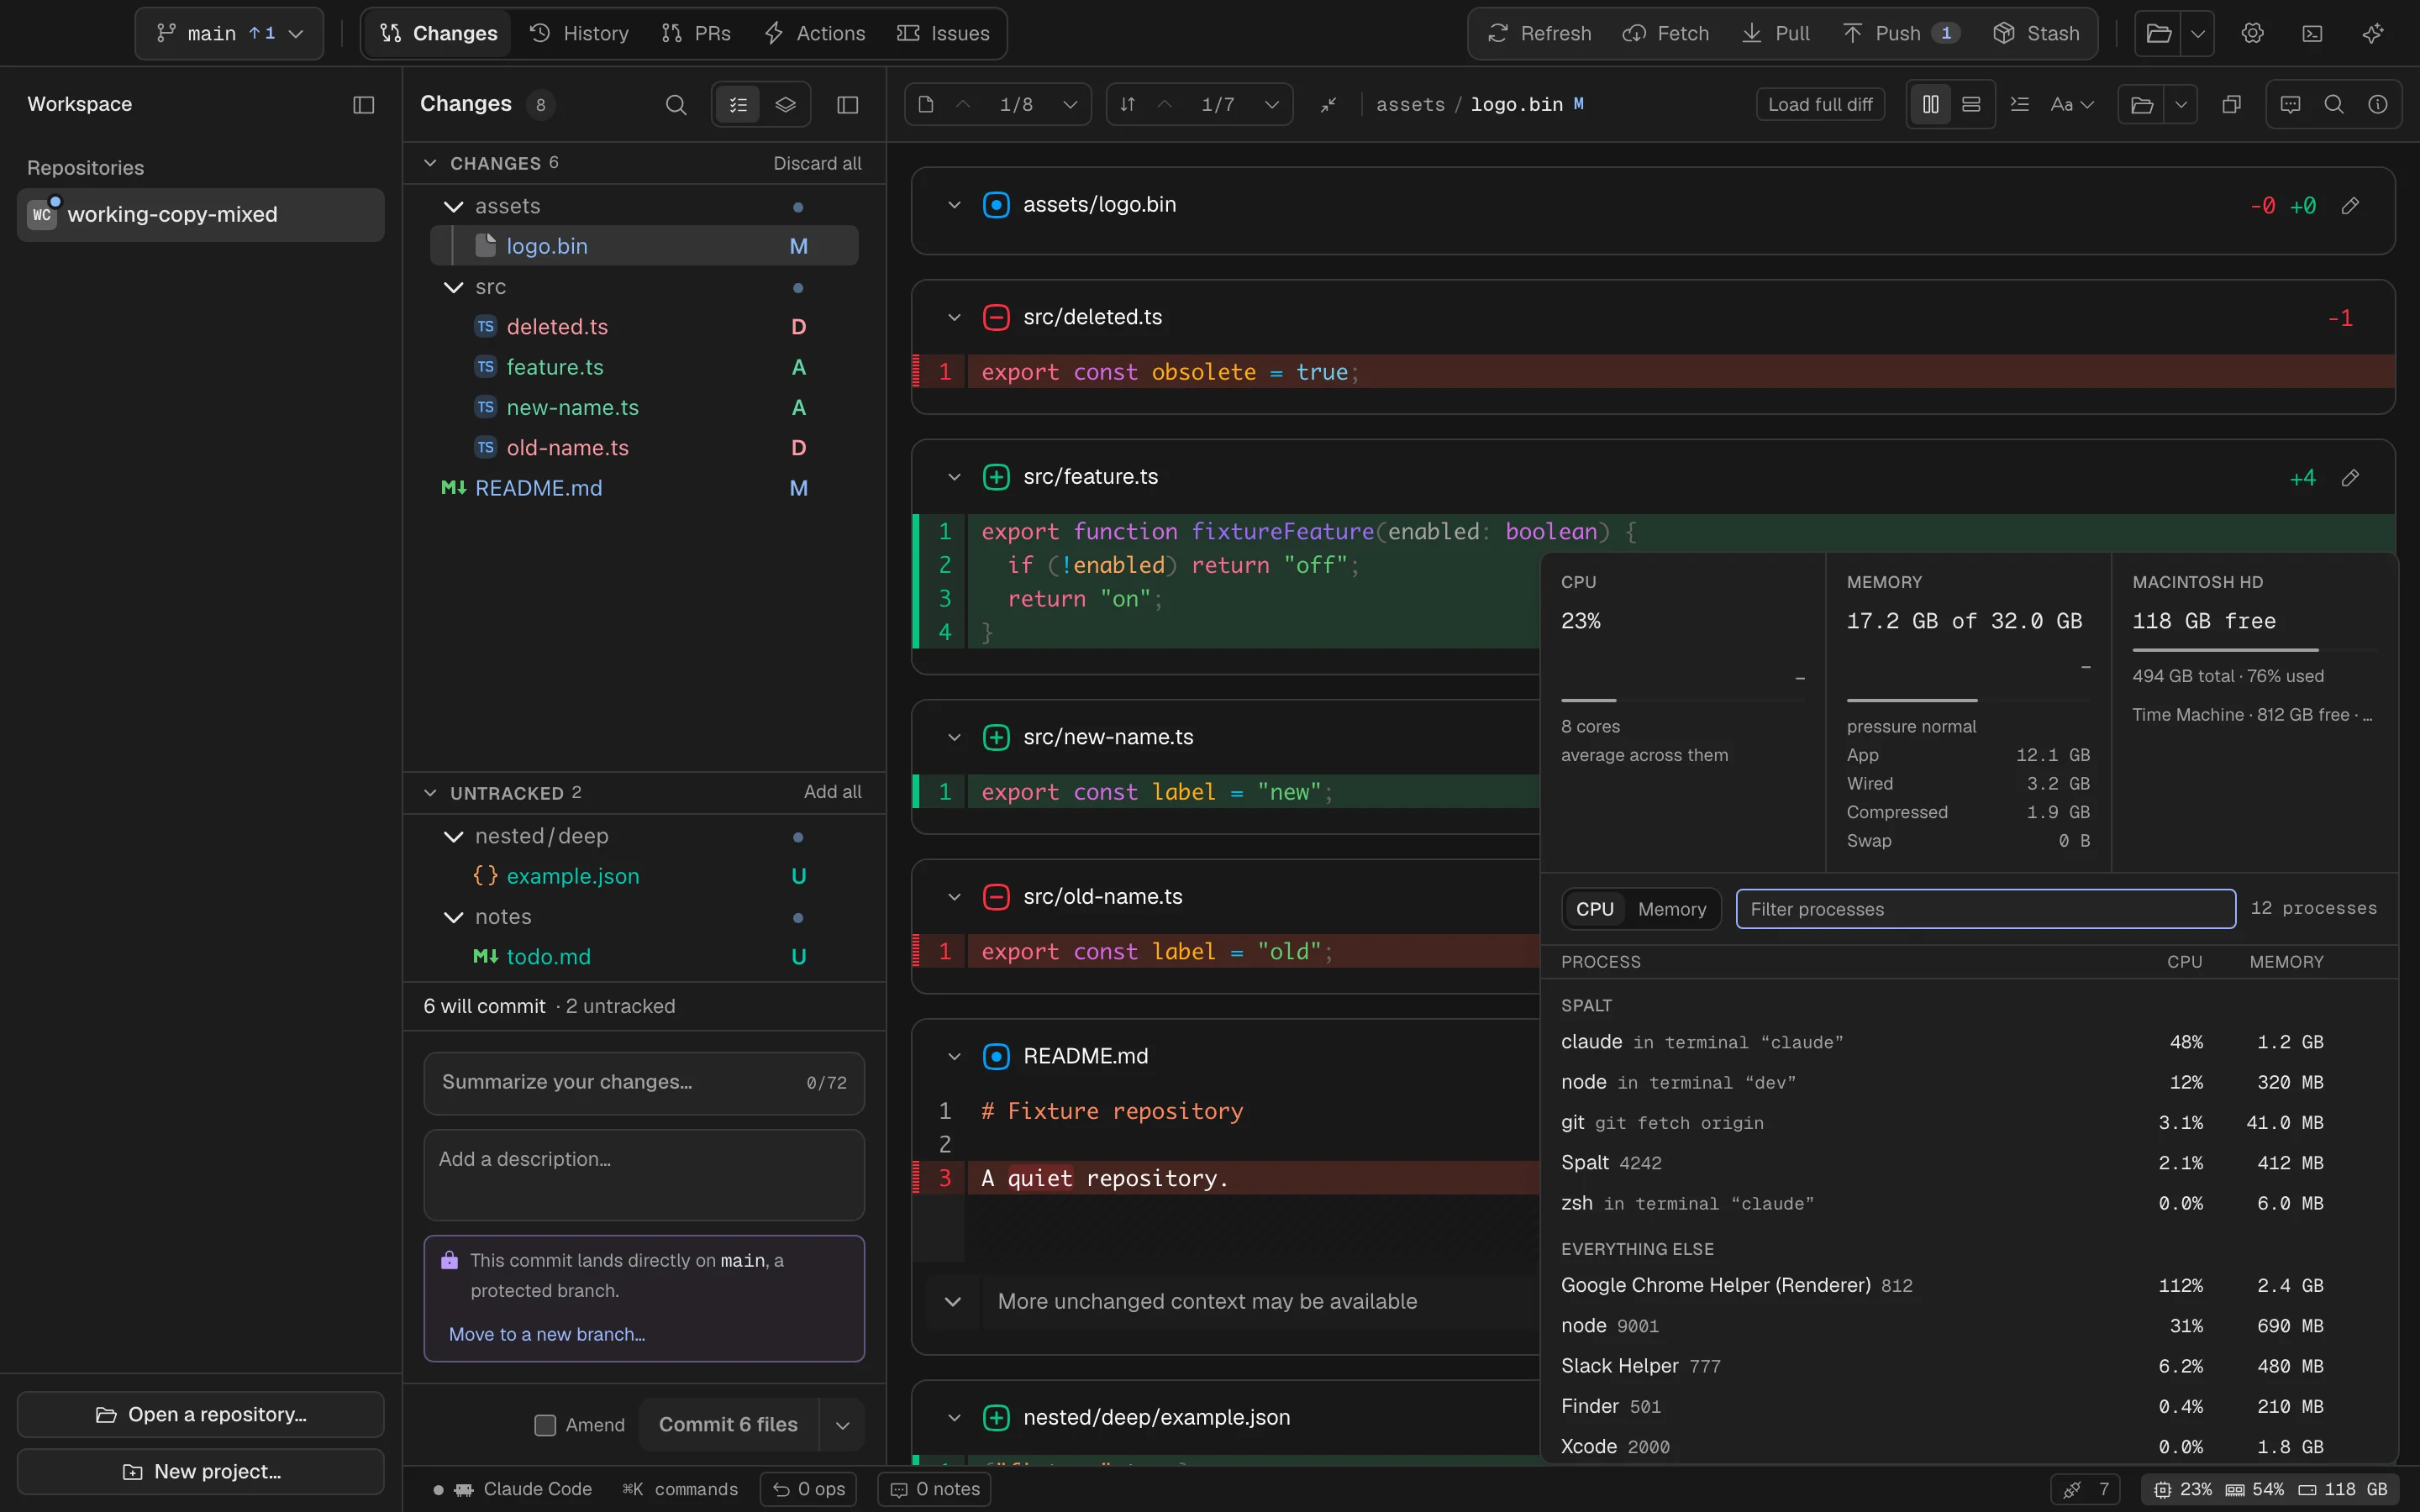Select Memory sorting in process monitor
Viewport: 2420px width, 1512px height.
pos(1672,909)
